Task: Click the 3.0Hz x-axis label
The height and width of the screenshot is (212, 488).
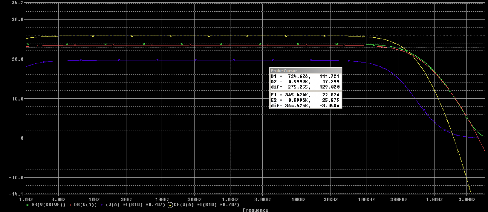Action: coord(59,200)
